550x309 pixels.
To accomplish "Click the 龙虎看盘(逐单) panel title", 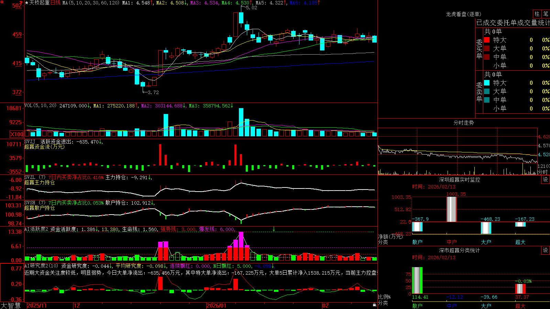I will coord(463,14).
